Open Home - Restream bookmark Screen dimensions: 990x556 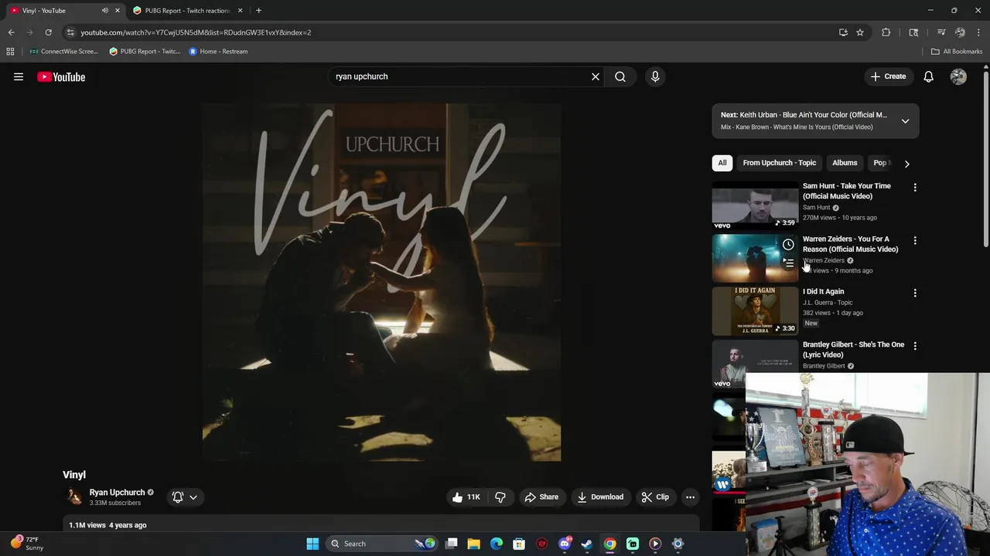pyautogui.click(x=219, y=52)
